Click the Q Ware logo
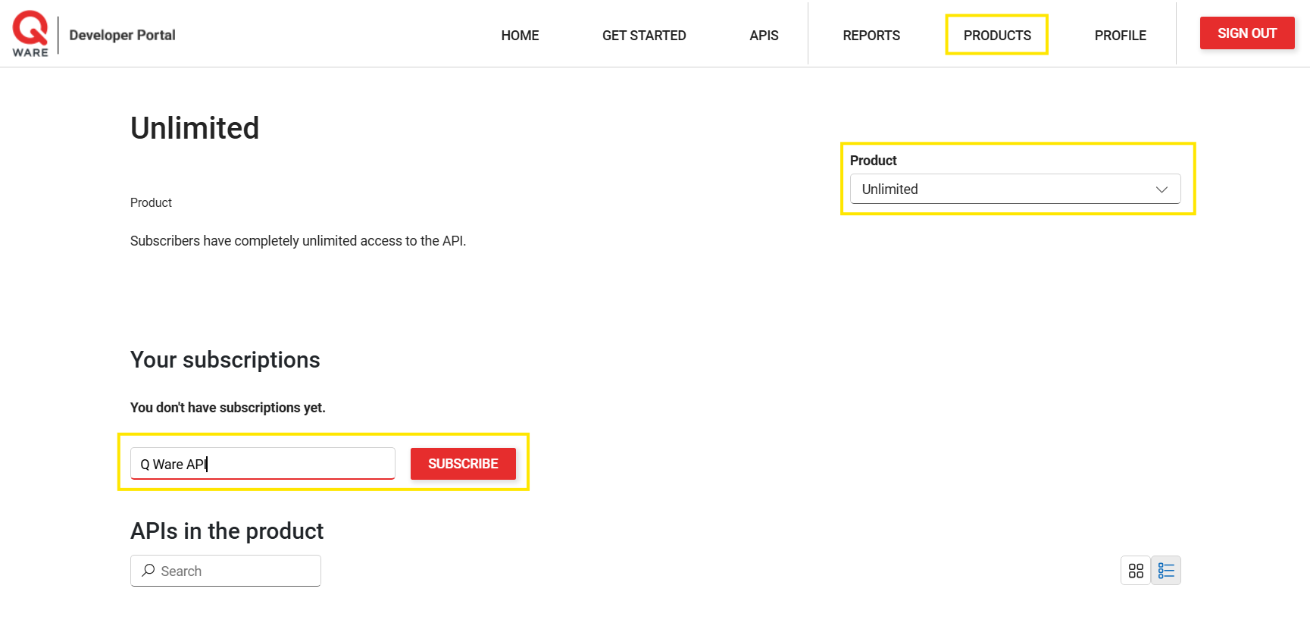 point(30,34)
